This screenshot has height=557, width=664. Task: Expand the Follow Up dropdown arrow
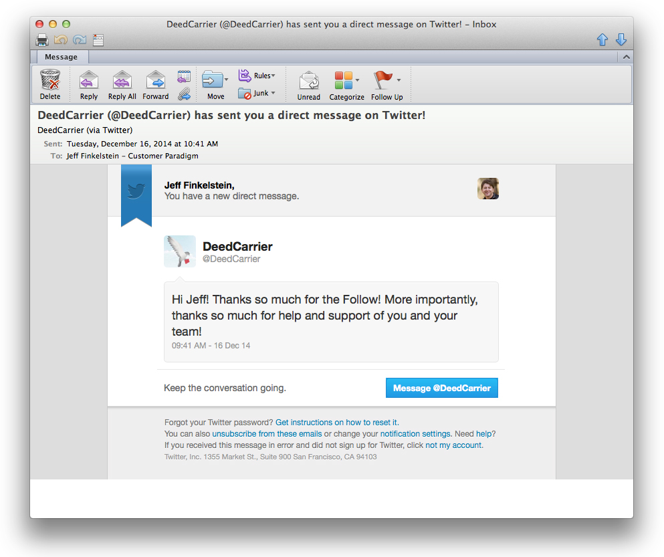click(399, 80)
